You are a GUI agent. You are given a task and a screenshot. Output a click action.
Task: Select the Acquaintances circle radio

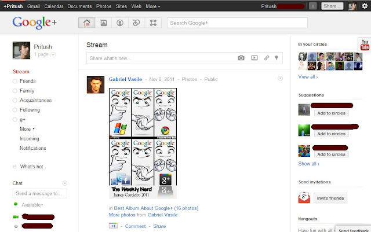(15, 101)
